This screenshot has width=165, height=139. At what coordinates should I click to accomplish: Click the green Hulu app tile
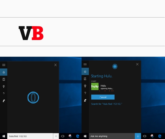[95, 86]
